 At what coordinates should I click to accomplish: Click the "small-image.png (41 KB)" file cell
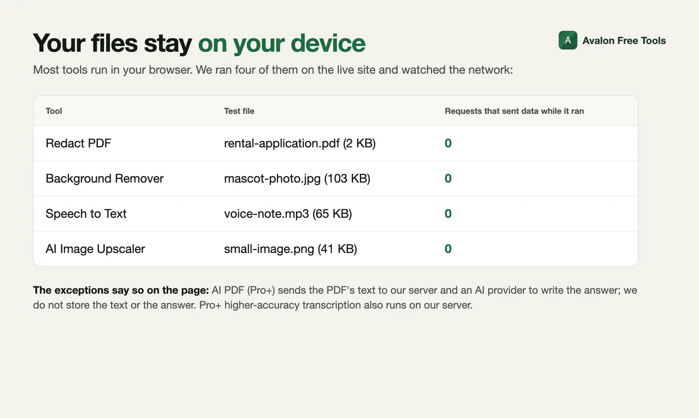click(291, 249)
